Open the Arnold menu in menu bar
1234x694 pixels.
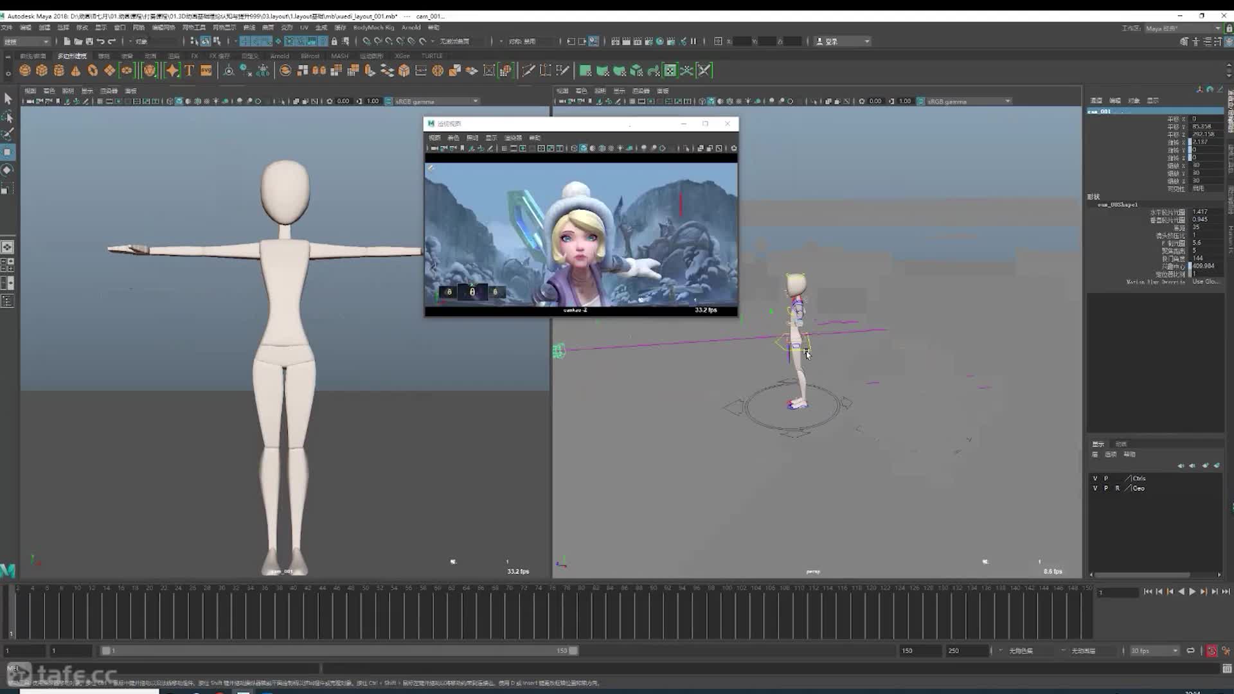click(411, 28)
